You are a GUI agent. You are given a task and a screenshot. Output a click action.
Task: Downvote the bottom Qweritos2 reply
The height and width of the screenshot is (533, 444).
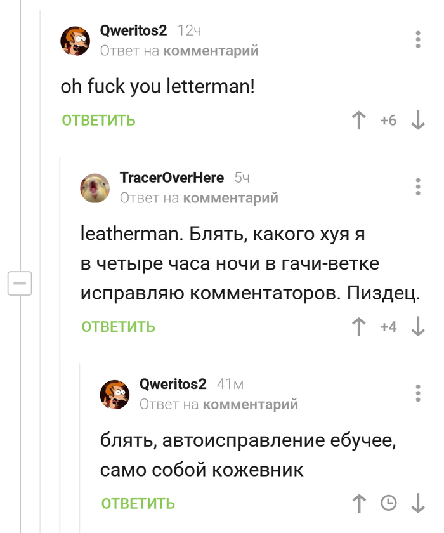point(418,504)
